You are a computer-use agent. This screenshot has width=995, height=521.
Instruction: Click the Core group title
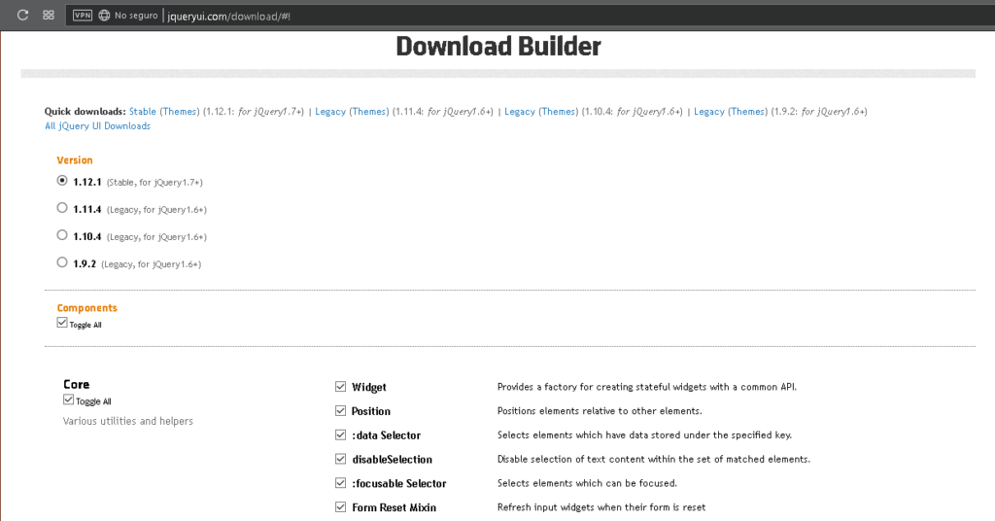[x=76, y=385]
